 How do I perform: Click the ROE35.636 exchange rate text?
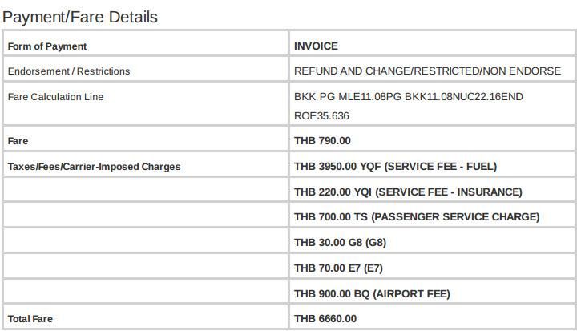[x=321, y=116]
